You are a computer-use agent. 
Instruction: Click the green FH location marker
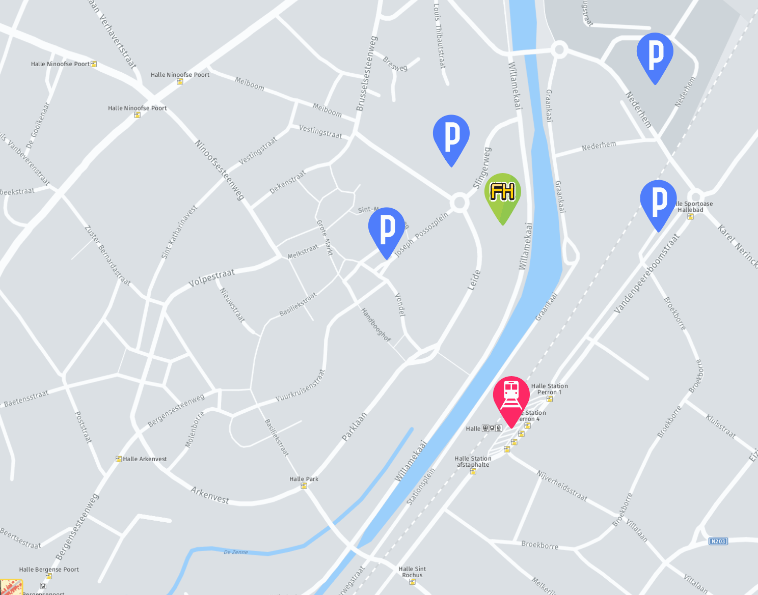coord(503,197)
